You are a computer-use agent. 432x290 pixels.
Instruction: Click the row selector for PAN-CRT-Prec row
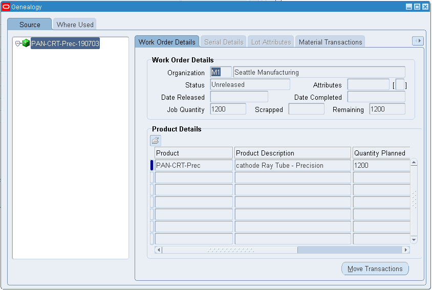tap(152, 165)
